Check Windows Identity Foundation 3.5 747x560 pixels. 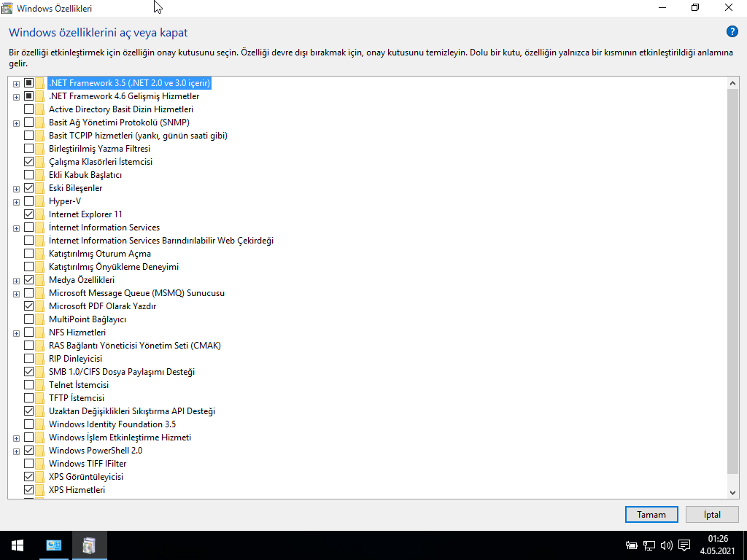click(28, 424)
